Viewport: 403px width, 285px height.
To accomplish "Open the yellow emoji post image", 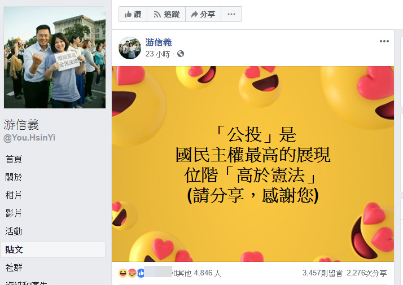I will point(253,164).
